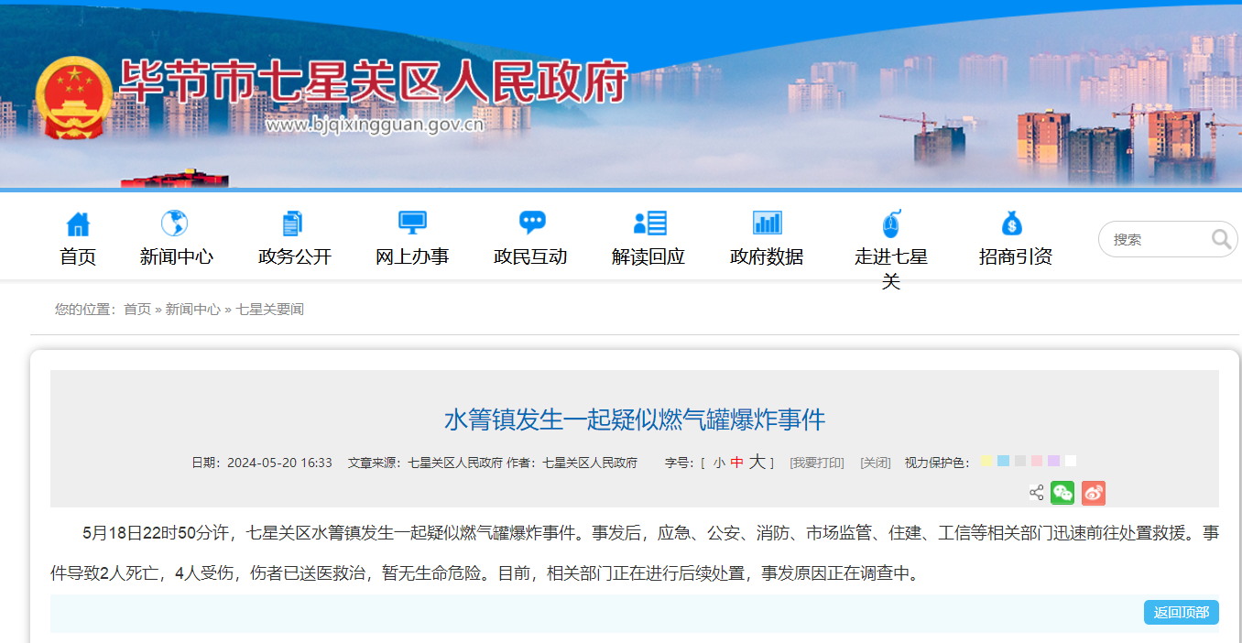
Task: Set font size to 小 (small)
Action: (719, 463)
